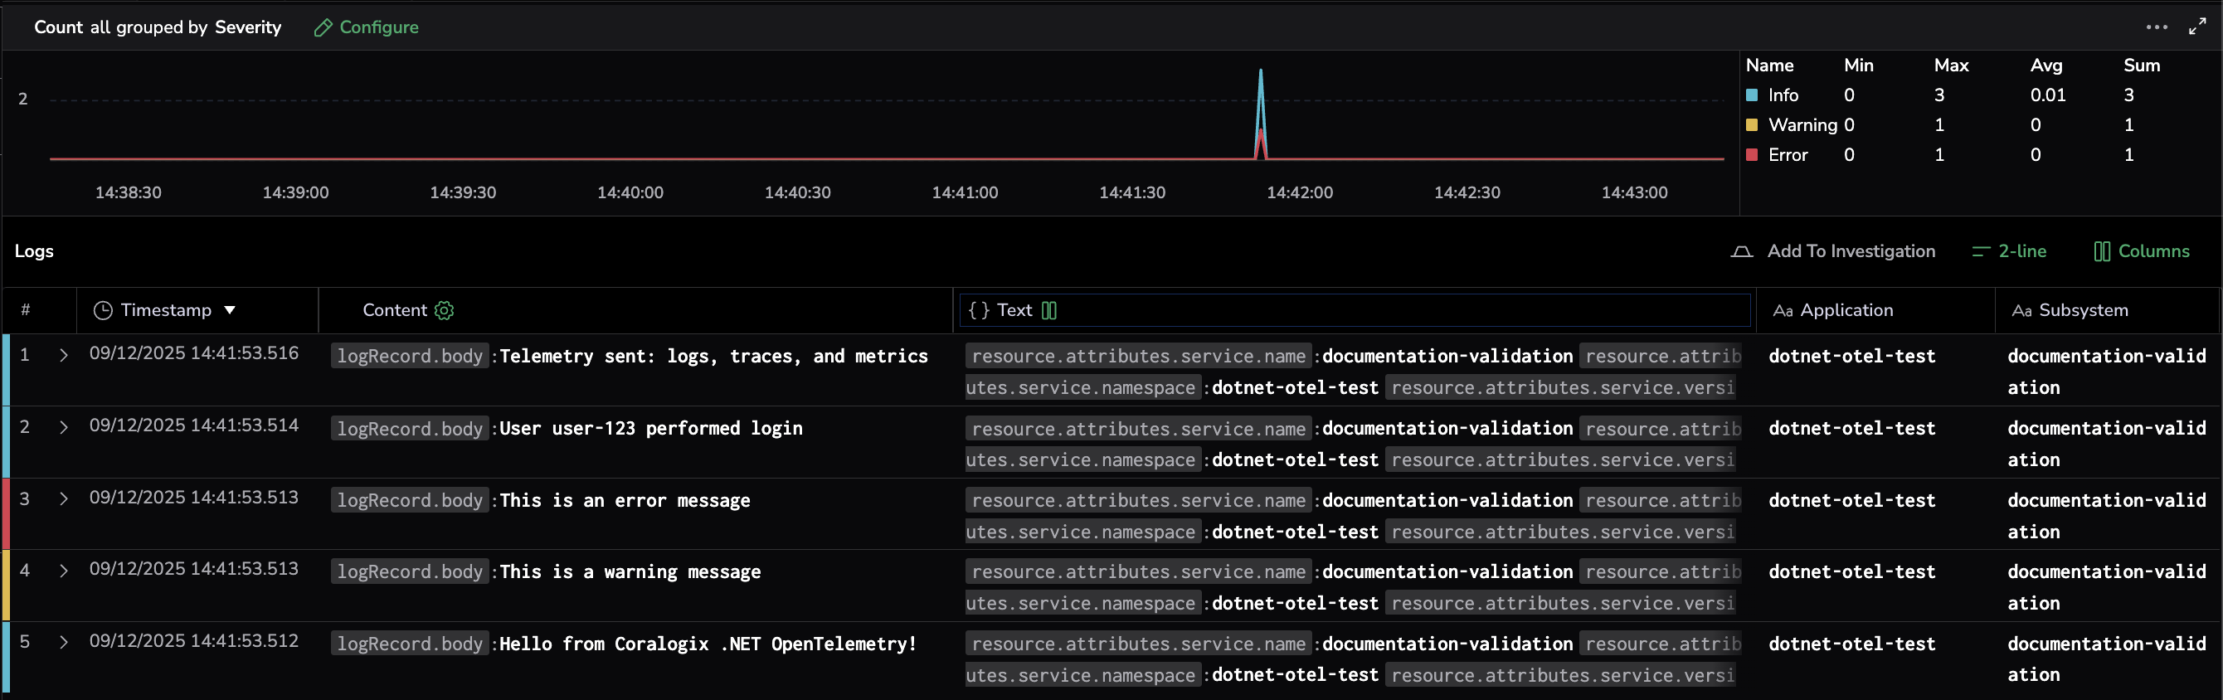
Task: Open Content column settings gear
Action: click(x=445, y=311)
